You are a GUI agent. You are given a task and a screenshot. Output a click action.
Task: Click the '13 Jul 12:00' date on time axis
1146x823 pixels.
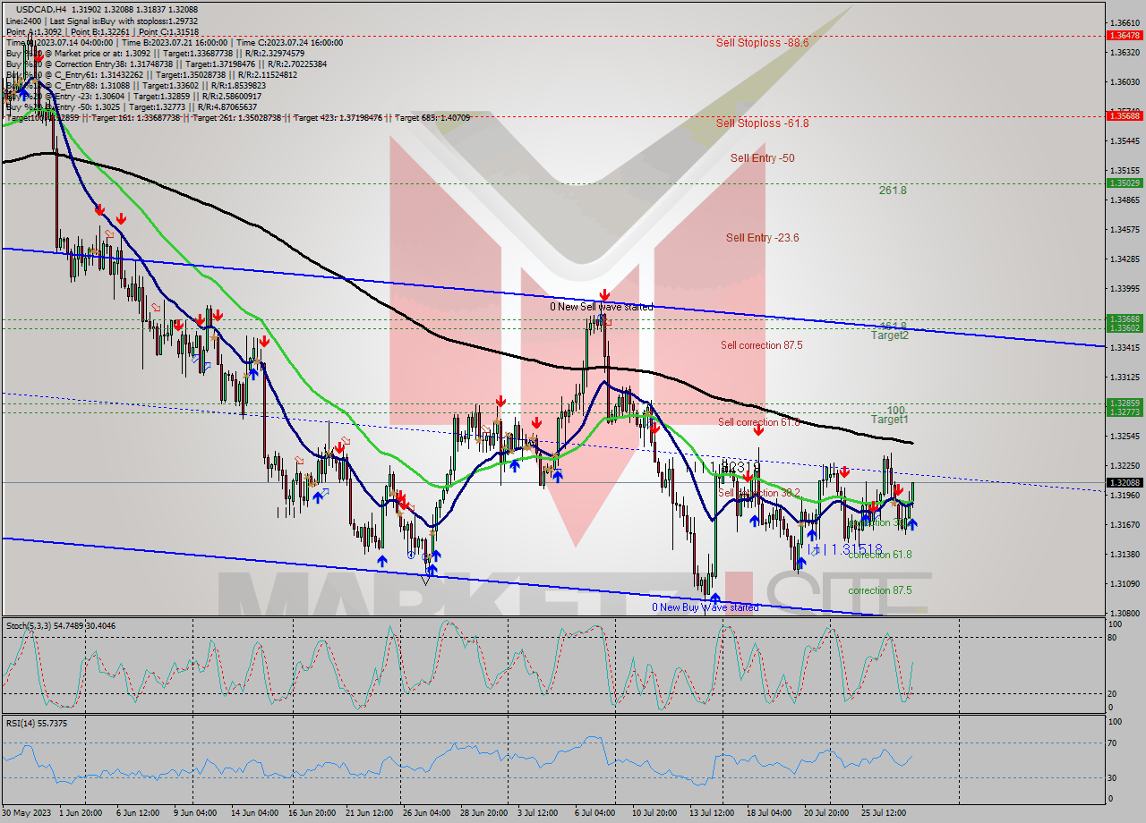[712, 812]
